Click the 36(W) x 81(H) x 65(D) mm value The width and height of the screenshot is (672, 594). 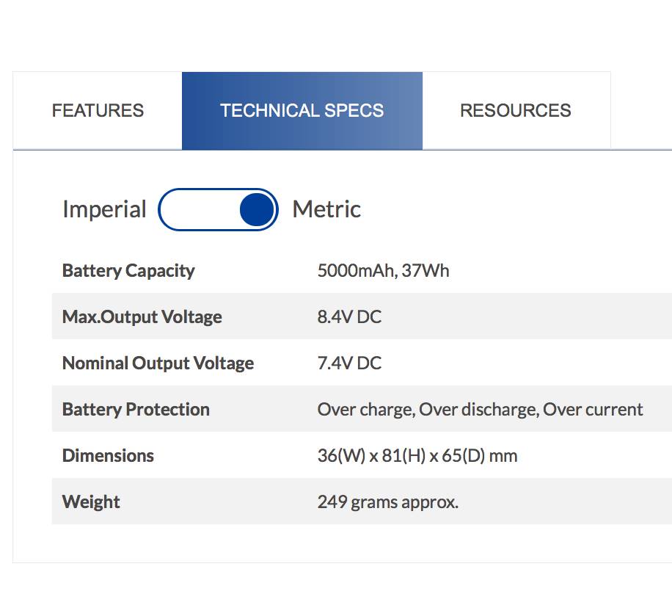click(x=417, y=455)
